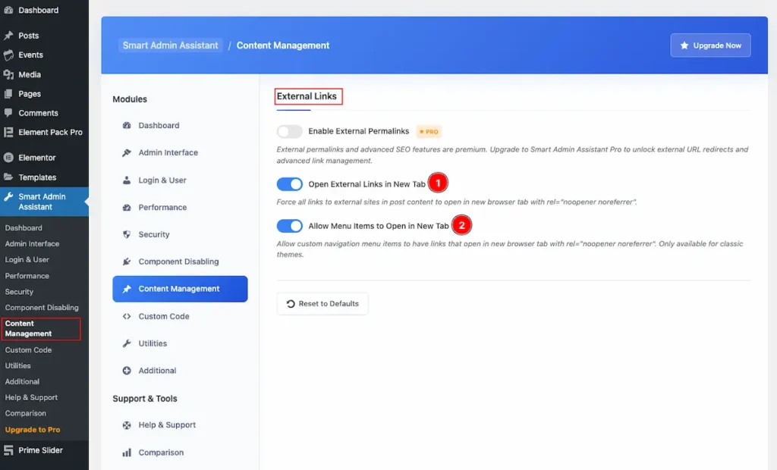This screenshot has width=777, height=470.
Task: Click the PRO badge beside External Permalinks
Action: click(x=429, y=132)
